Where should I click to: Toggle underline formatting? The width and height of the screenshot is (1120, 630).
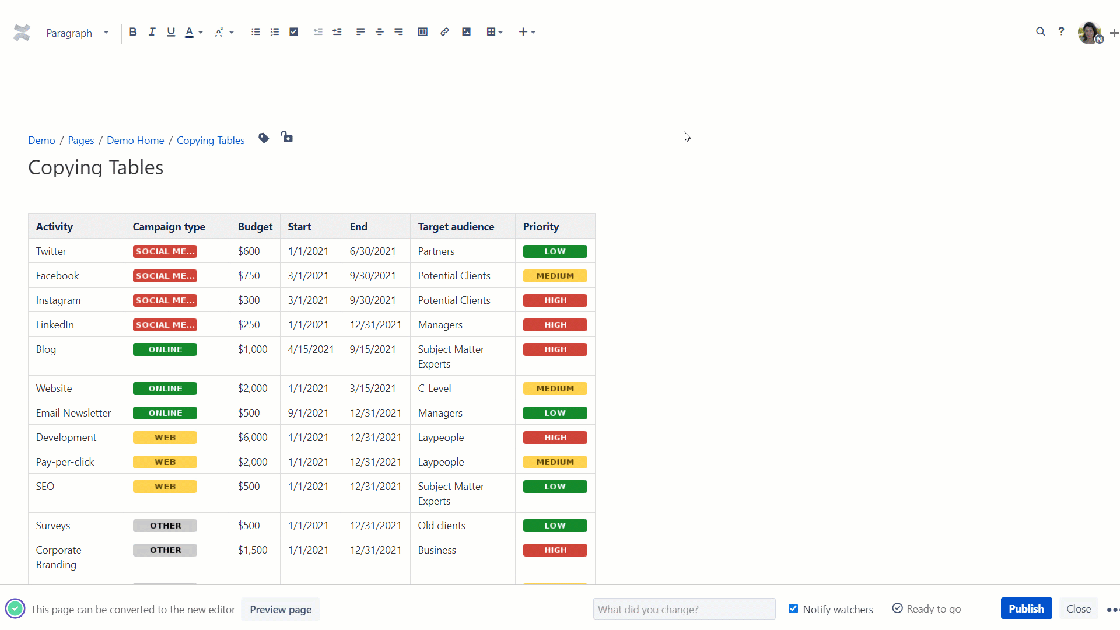(171, 32)
